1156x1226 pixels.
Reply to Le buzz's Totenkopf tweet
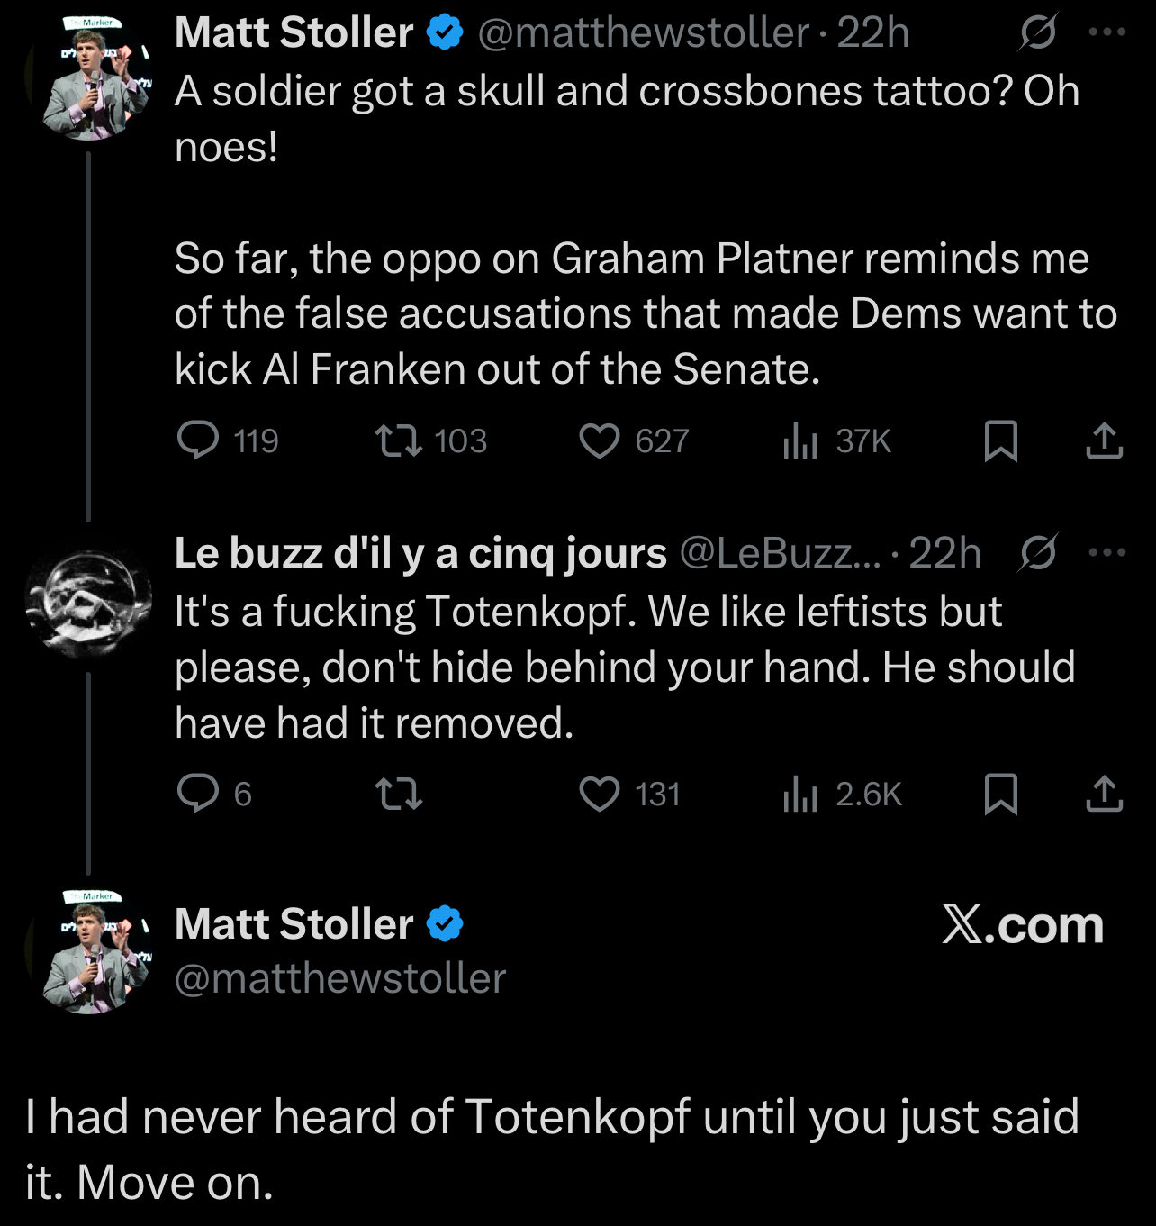click(198, 794)
